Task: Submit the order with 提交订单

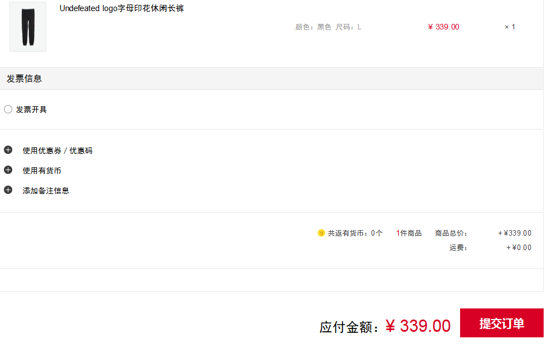Action: click(502, 323)
